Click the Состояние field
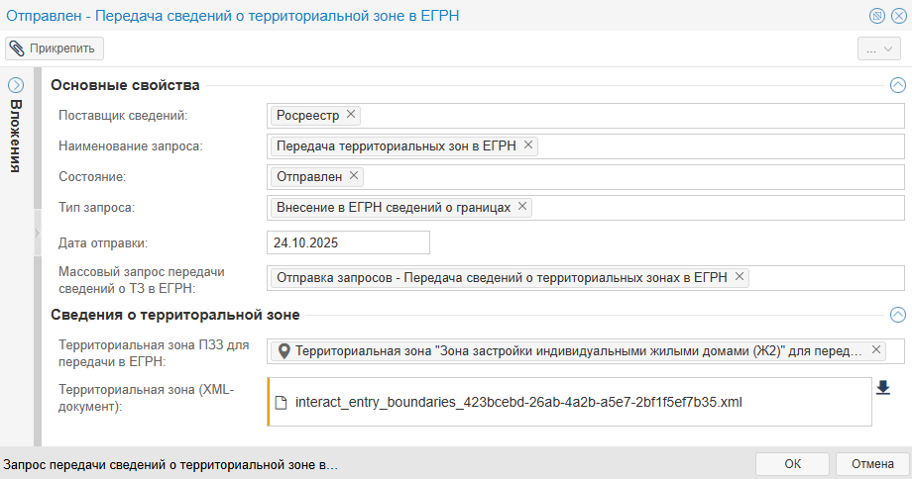 pyautogui.click(x=586, y=177)
